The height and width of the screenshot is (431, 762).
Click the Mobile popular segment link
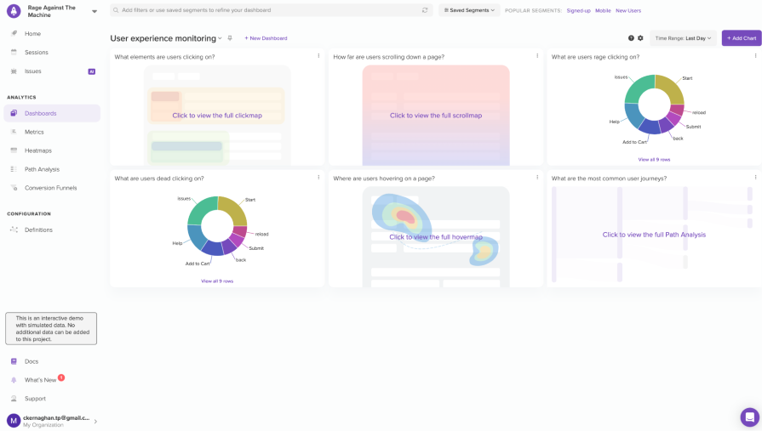click(603, 10)
